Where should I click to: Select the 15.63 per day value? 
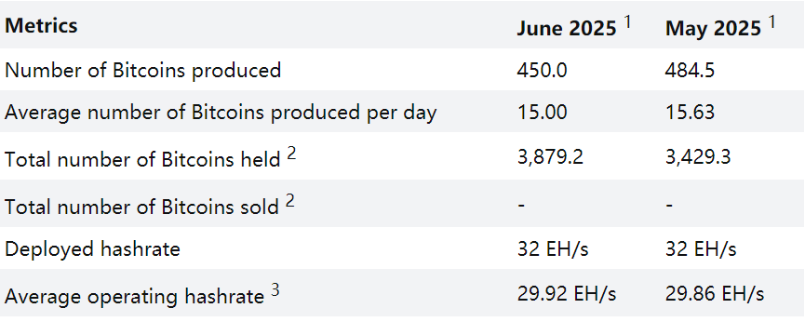coord(690,113)
